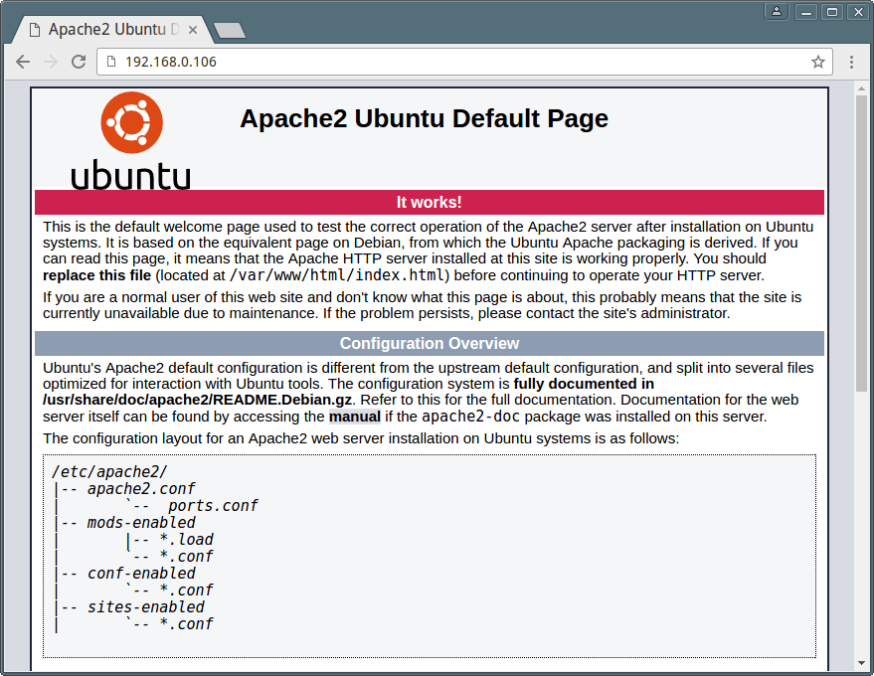This screenshot has height=676, width=874.
Task: Open the Chrome three-dot menu
Action: click(851, 62)
